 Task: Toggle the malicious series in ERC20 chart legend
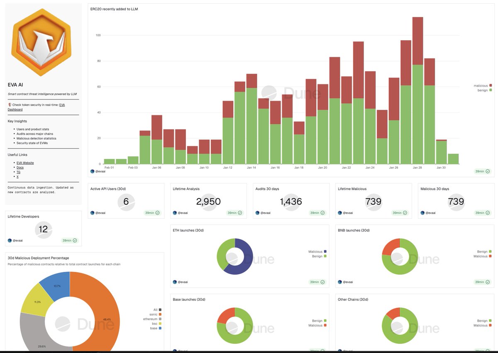tap(483, 85)
